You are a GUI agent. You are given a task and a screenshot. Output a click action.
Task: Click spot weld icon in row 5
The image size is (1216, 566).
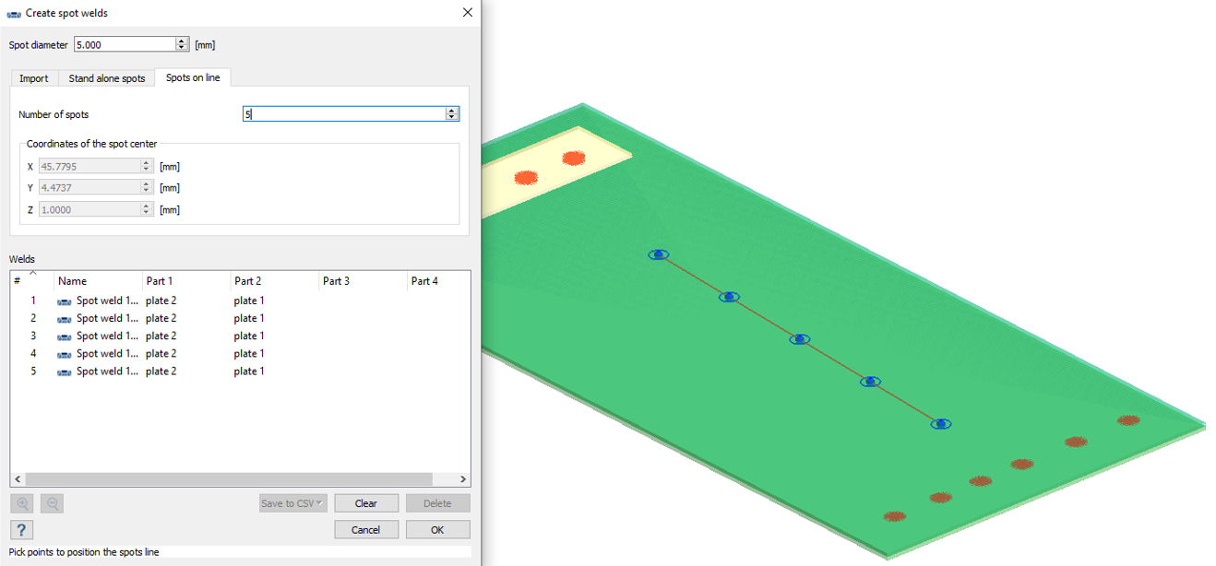[65, 371]
